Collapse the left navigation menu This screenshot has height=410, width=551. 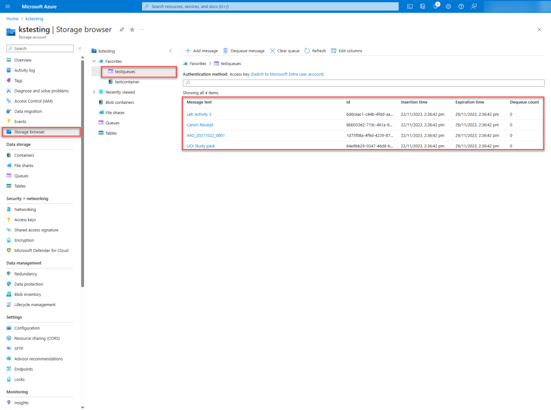[80, 48]
